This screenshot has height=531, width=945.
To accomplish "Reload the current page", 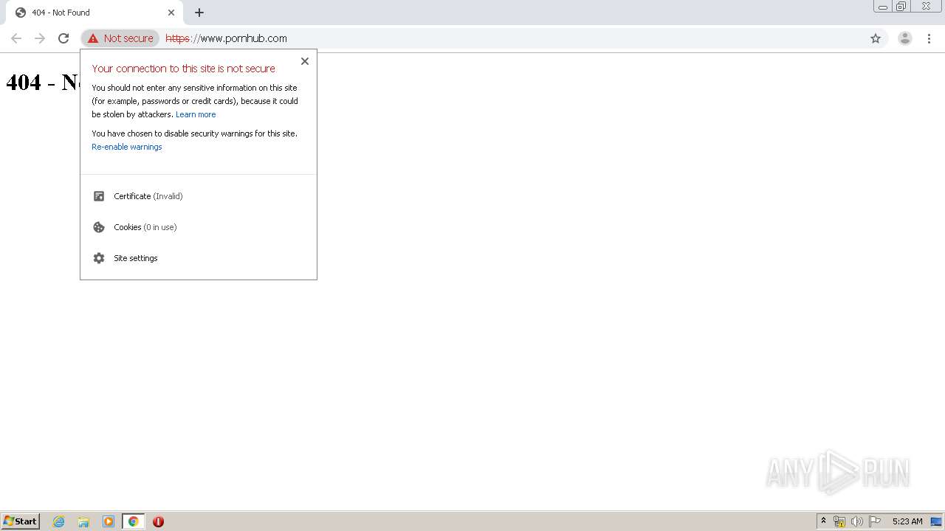I will coord(63,38).
